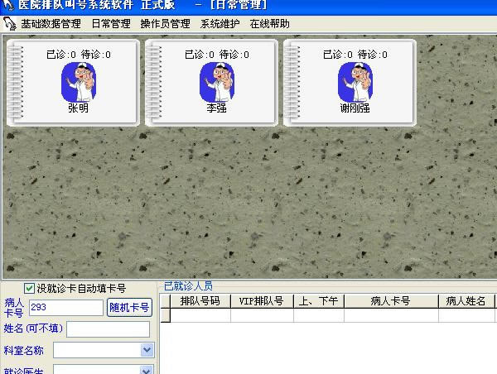Click the VIP排队号 column header
This screenshot has width=497, height=374.
[262, 301]
